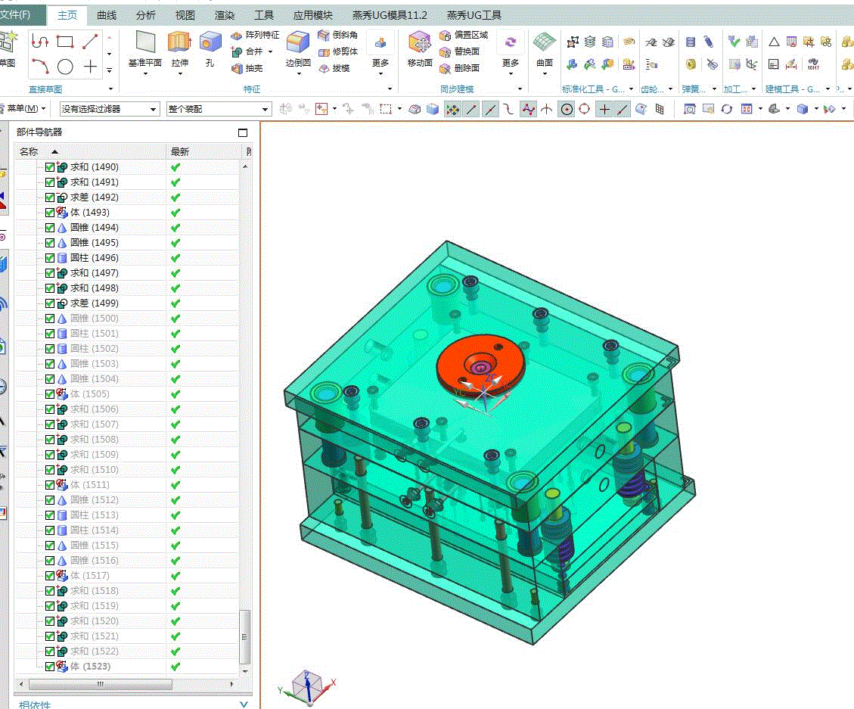The image size is (854, 709).
Task: Click the arc center snap point icon
Action: point(567,110)
